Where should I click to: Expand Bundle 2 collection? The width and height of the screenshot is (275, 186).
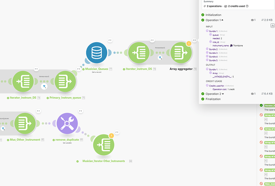(207, 49)
